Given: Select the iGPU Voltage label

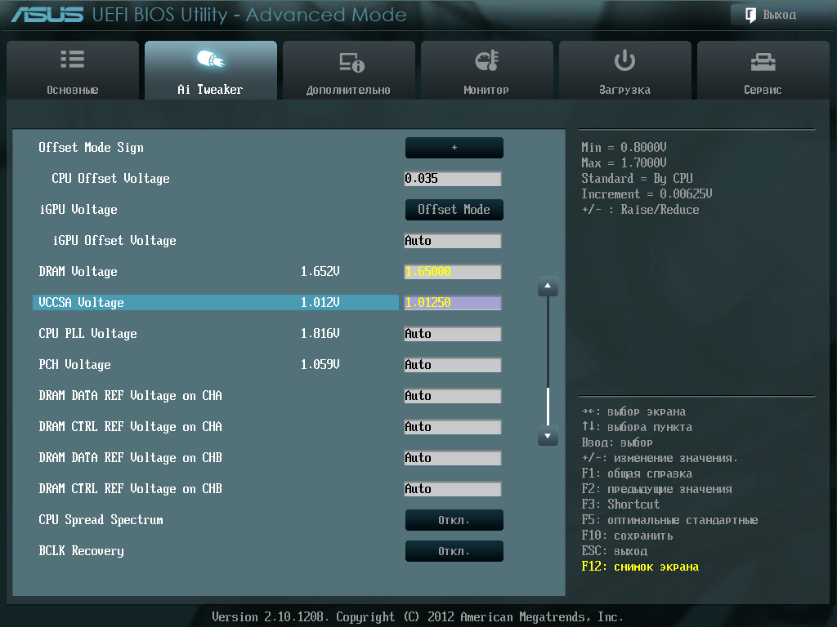Looking at the screenshot, I should click(78, 210).
